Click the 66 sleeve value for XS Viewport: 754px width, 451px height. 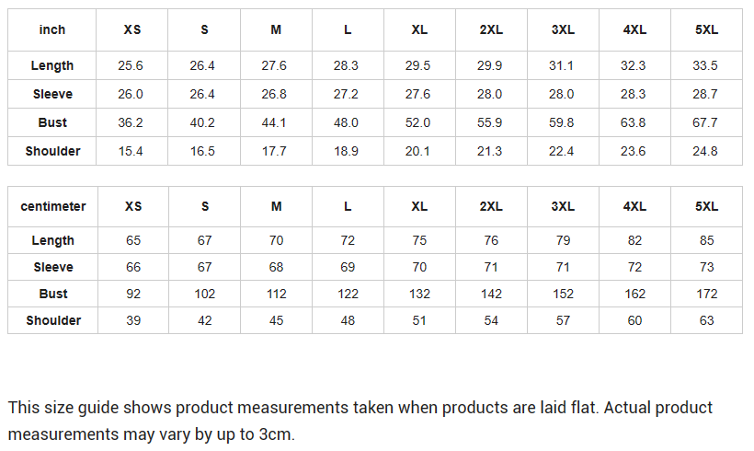pos(133,267)
